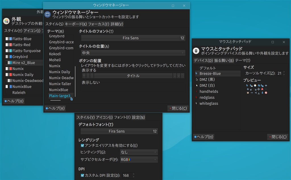Image resolution: width=291 pixels, height=180 pixels.
Task: Open the スタイル(S) tab in Window Manager
Action: (x=54, y=24)
